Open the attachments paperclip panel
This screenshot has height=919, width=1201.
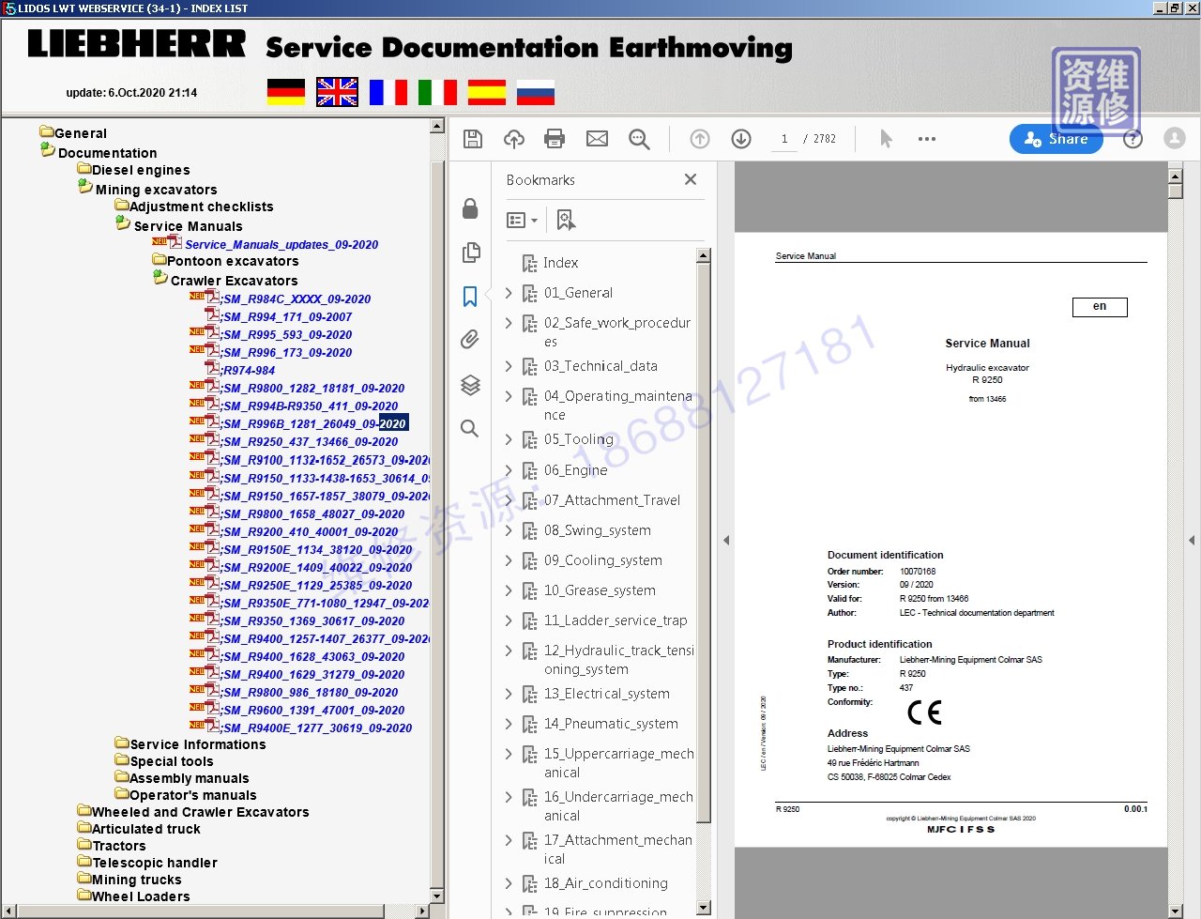[470, 339]
